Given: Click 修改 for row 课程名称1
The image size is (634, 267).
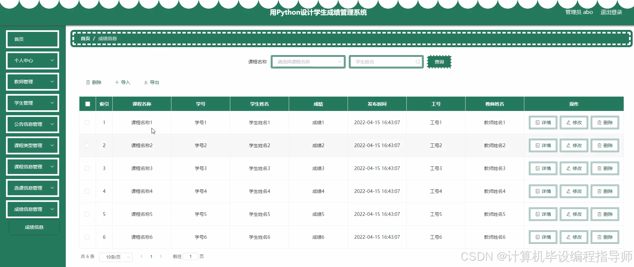Looking at the screenshot, I should pyautogui.click(x=574, y=123).
